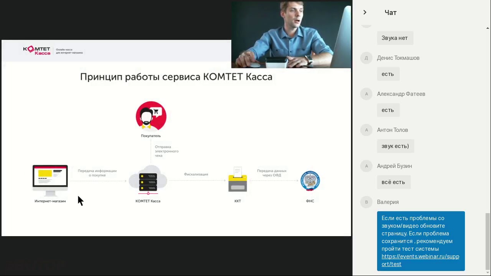Click the message 'Звука нет'
The width and height of the screenshot is (491, 276).
coord(395,38)
